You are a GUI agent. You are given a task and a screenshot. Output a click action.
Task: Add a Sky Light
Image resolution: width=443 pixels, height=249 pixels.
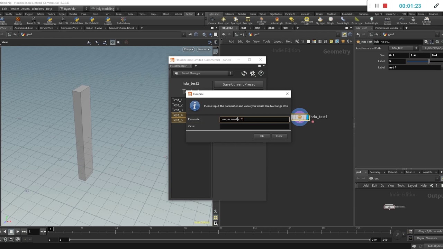pos(320,21)
